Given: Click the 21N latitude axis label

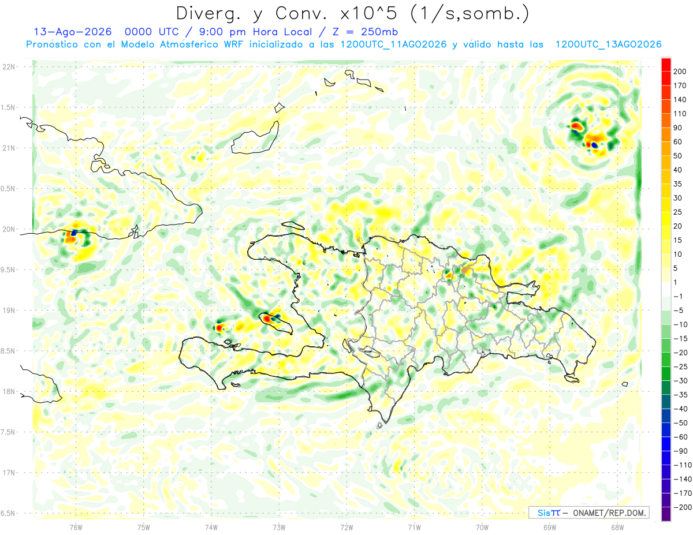Looking at the screenshot, I should pyautogui.click(x=9, y=148).
